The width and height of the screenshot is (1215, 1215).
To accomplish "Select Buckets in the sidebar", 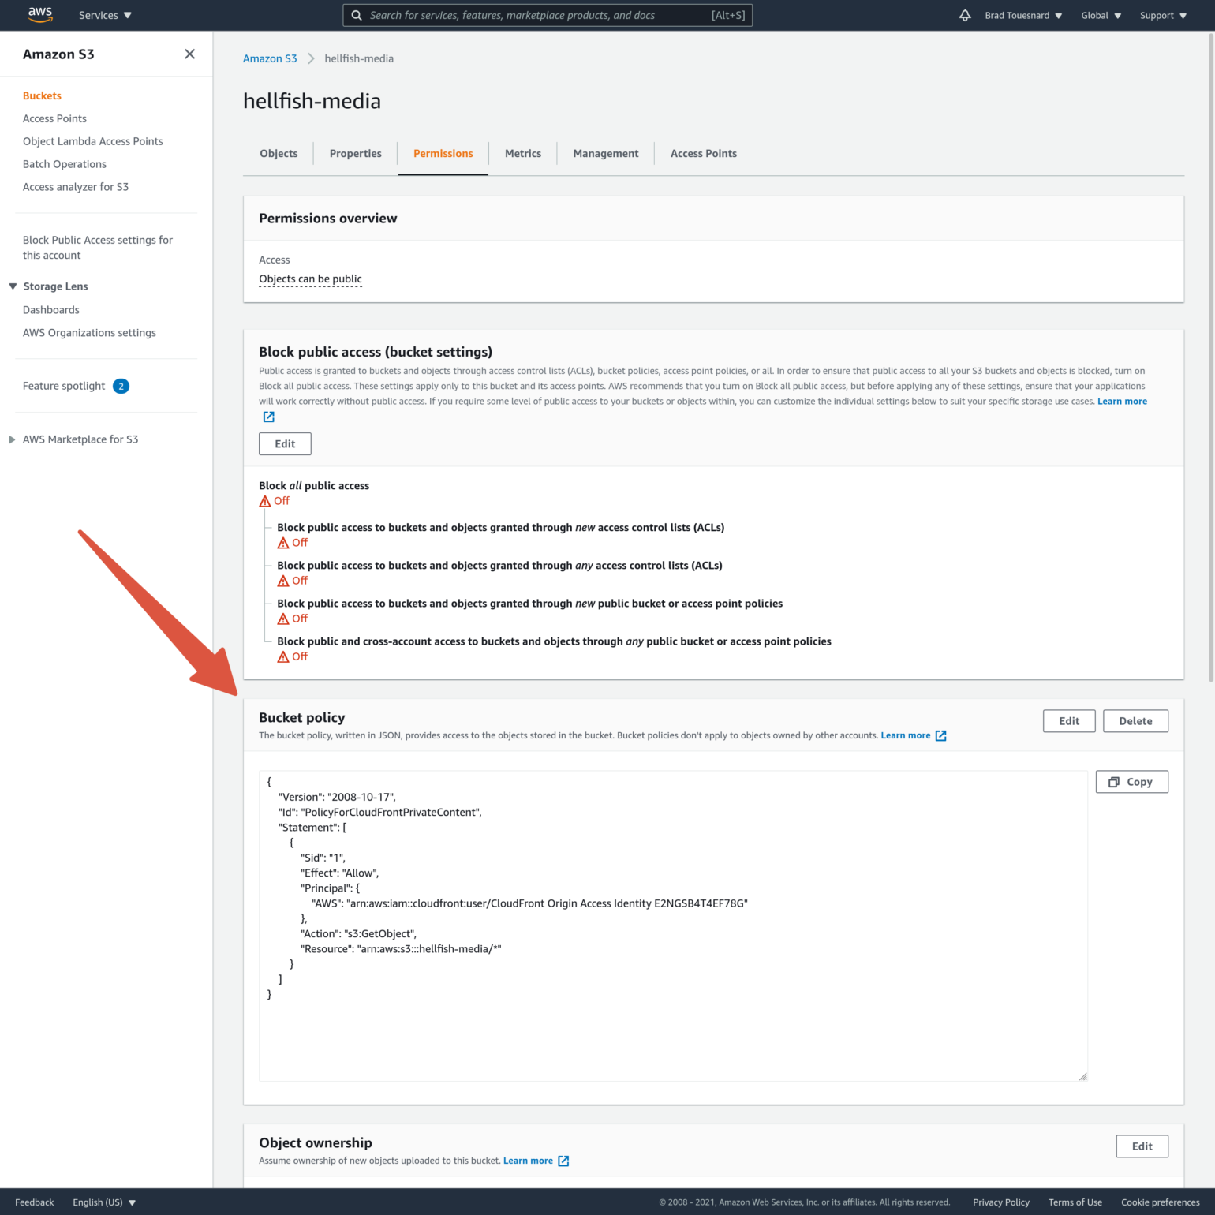I will [x=42, y=95].
